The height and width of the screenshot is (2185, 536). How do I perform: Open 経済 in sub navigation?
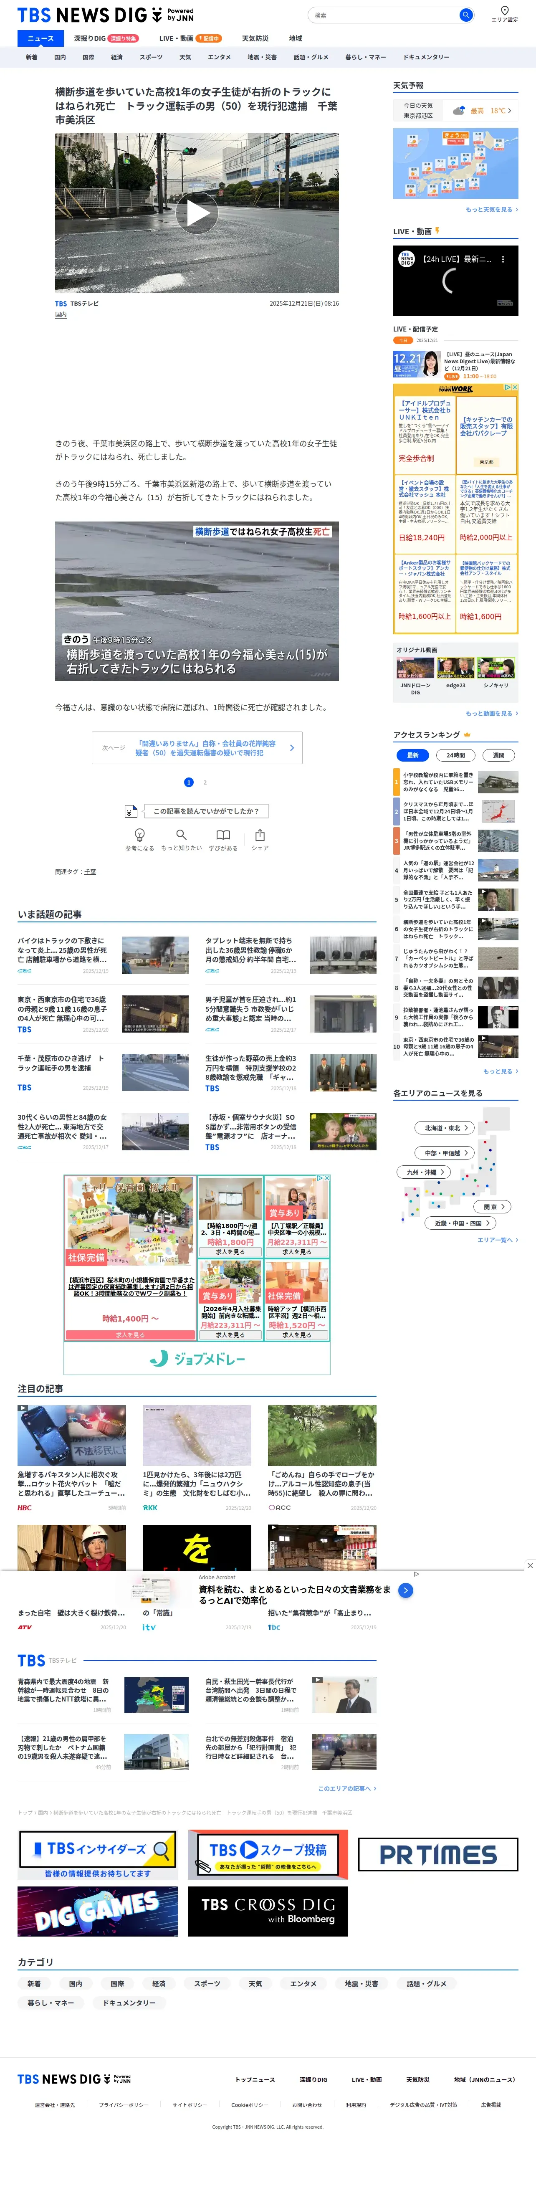point(117,57)
